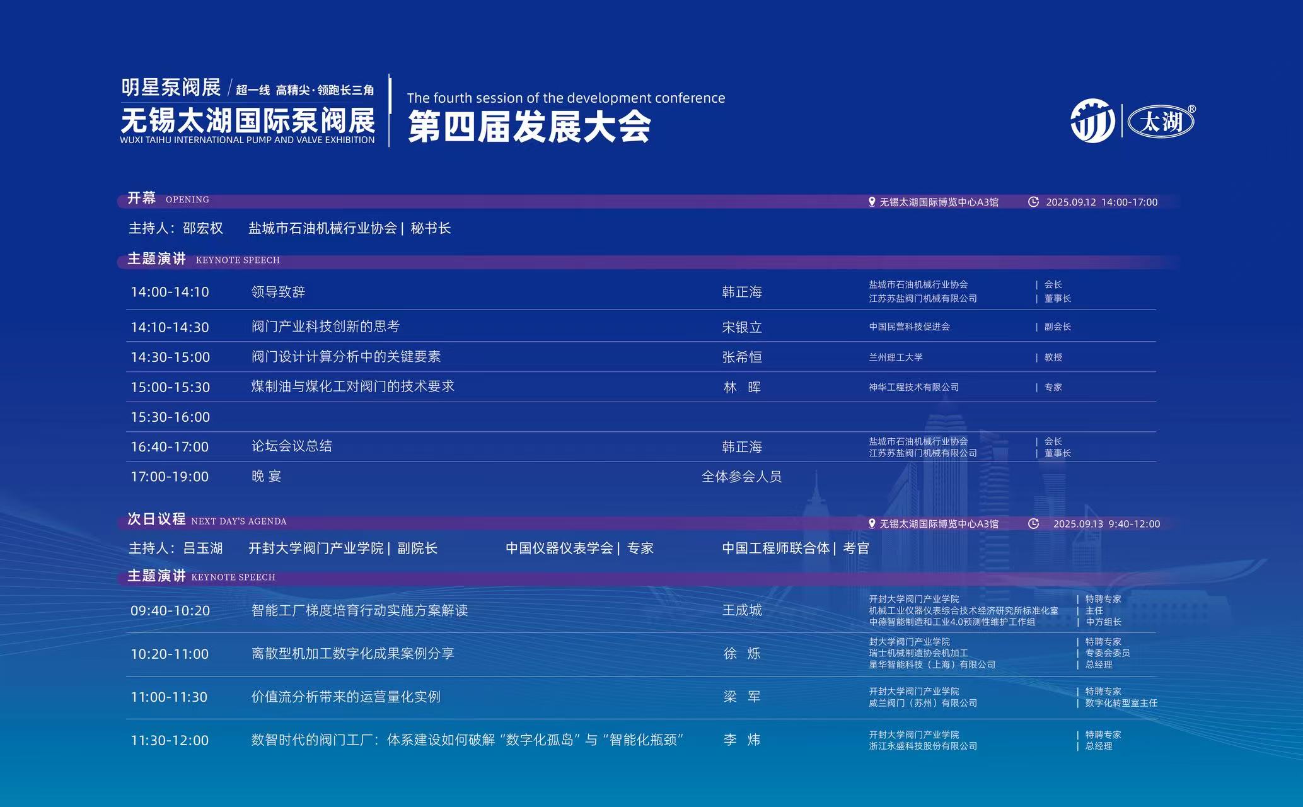
Task: Select host 邵宏权 in the opening row
Action: pos(201,229)
